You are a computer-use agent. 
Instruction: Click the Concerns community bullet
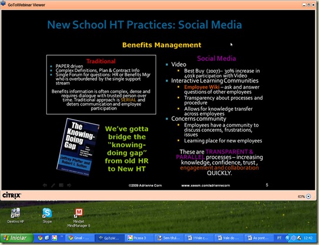[x=199, y=118]
